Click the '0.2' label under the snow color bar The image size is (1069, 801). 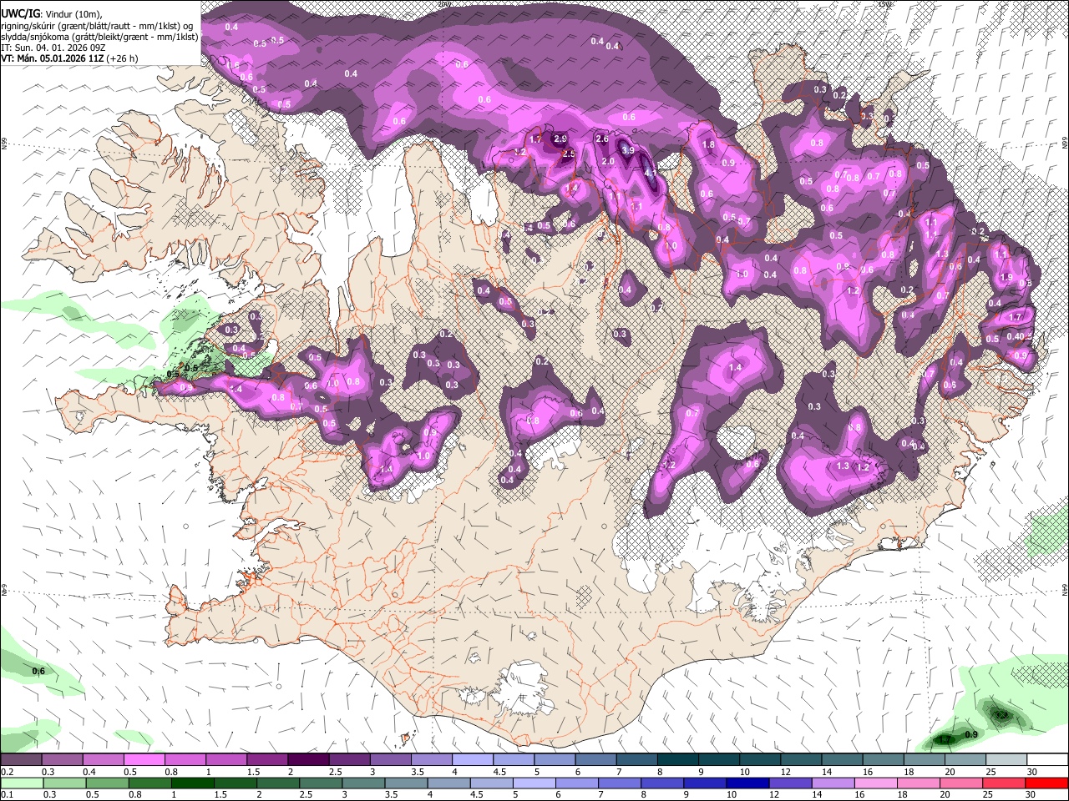(8, 772)
